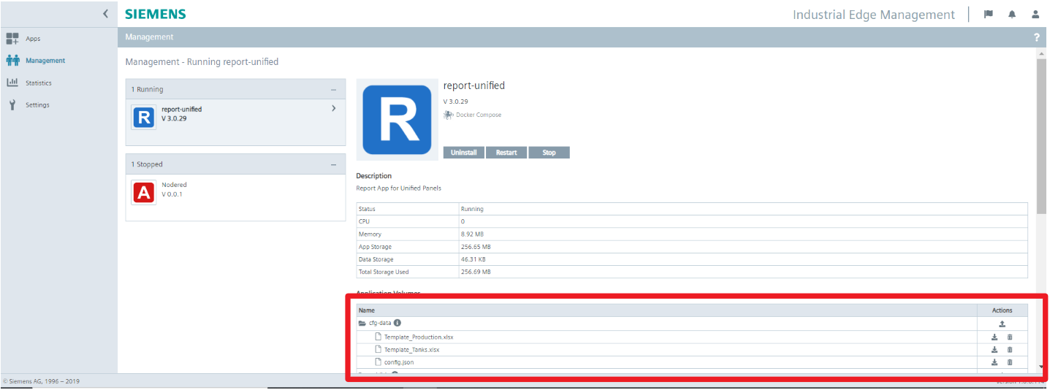This screenshot has height=390, width=1050.
Task: Click the Uninstall button
Action: click(464, 153)
